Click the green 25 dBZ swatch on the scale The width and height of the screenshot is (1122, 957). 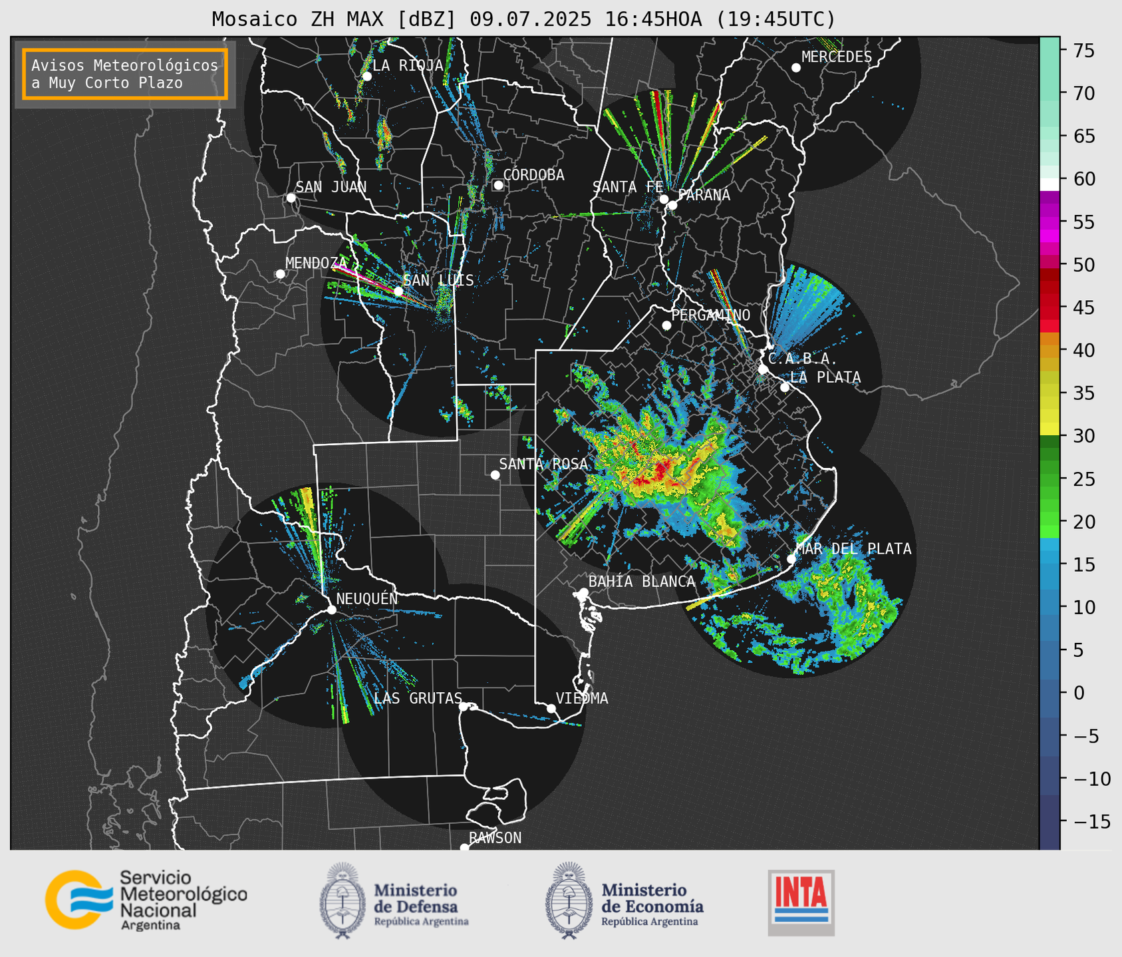click(x=1050, y=479)
